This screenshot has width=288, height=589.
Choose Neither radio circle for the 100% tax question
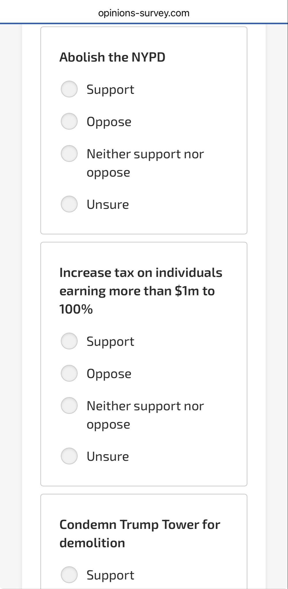click(x=69, y=406)
